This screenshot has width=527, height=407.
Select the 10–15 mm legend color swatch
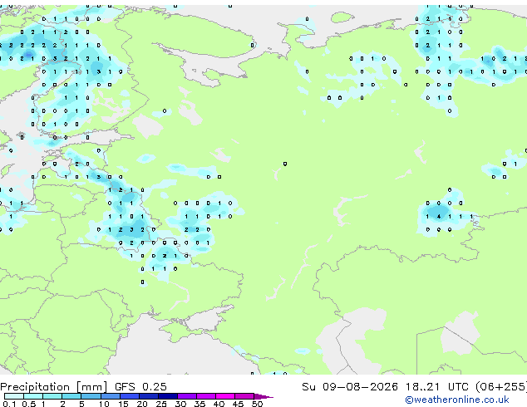(110, 396)
